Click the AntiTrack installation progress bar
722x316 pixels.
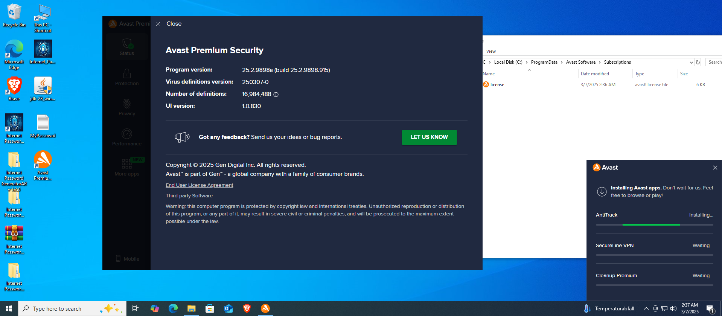[654, 225]
